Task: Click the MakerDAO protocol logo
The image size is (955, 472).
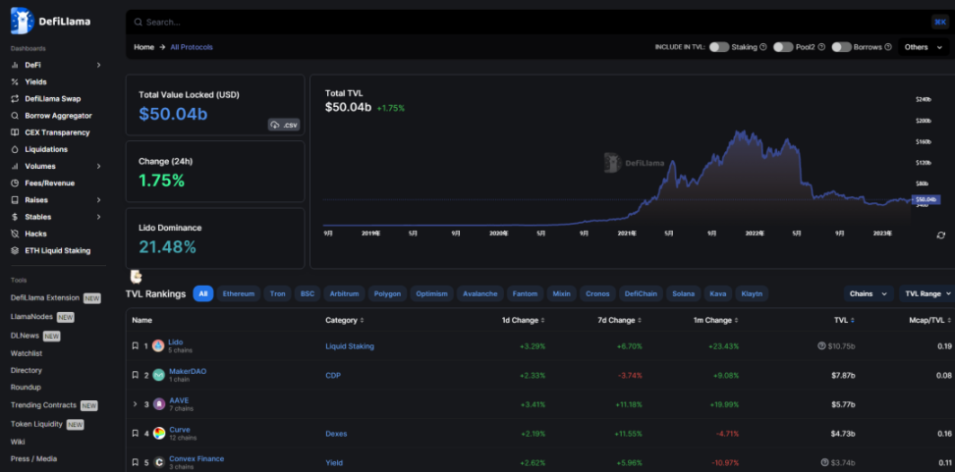Action: tap(158, 375)
